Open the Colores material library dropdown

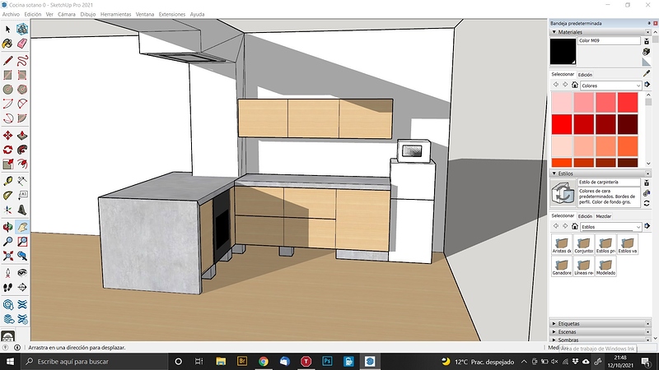click(610, 86)
